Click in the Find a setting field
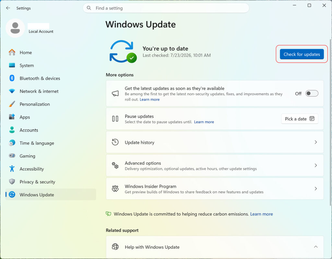The height and width of the screenshot is (259, 332). click(166, 8)
